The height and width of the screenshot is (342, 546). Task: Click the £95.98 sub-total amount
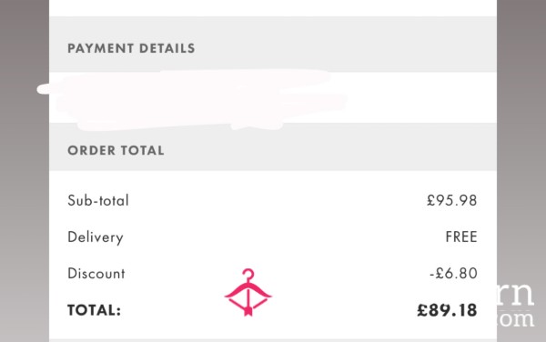click(451, 200)
